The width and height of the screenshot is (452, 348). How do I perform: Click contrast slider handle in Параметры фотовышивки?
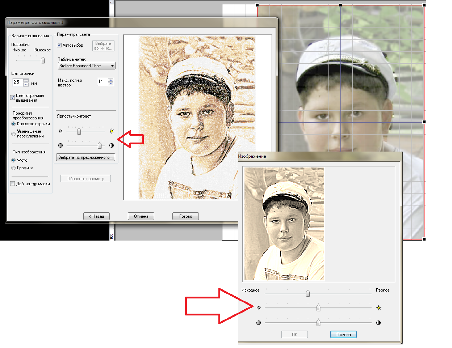click(x=100, y=145)
